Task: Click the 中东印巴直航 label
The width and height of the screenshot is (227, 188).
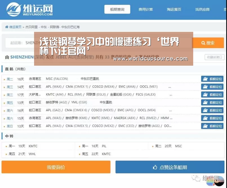Action: pyautogui.click(x=90, y=79)
